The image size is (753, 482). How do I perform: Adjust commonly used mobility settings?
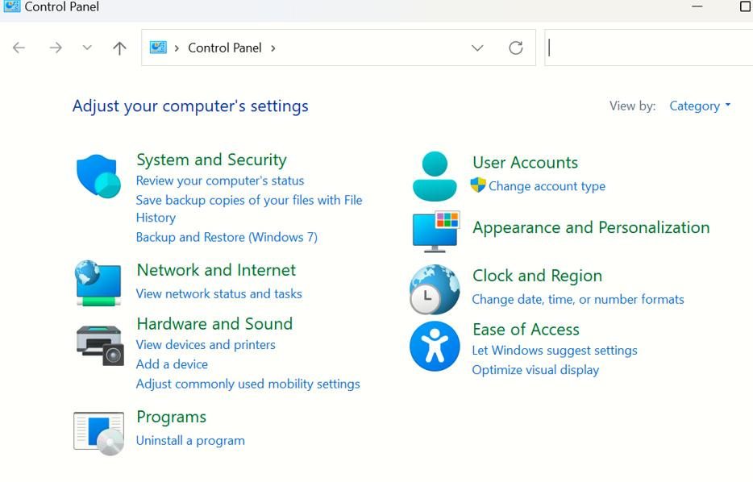coord(248,384)
